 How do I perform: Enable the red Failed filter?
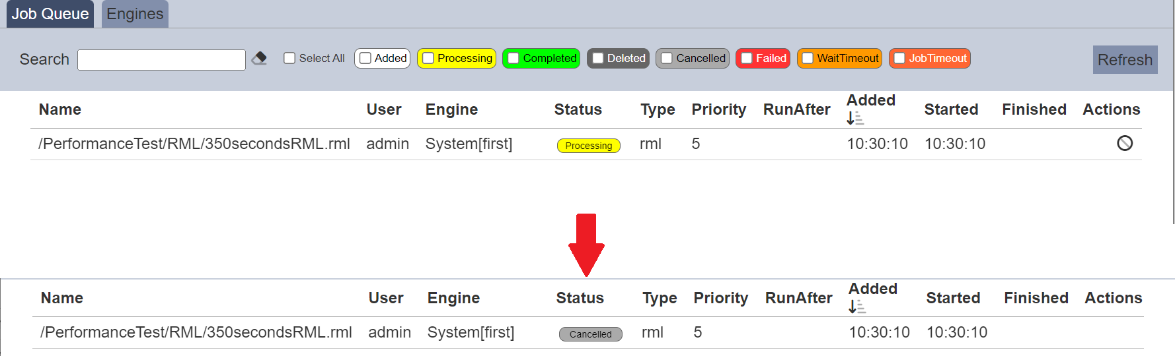pos(747,58)
